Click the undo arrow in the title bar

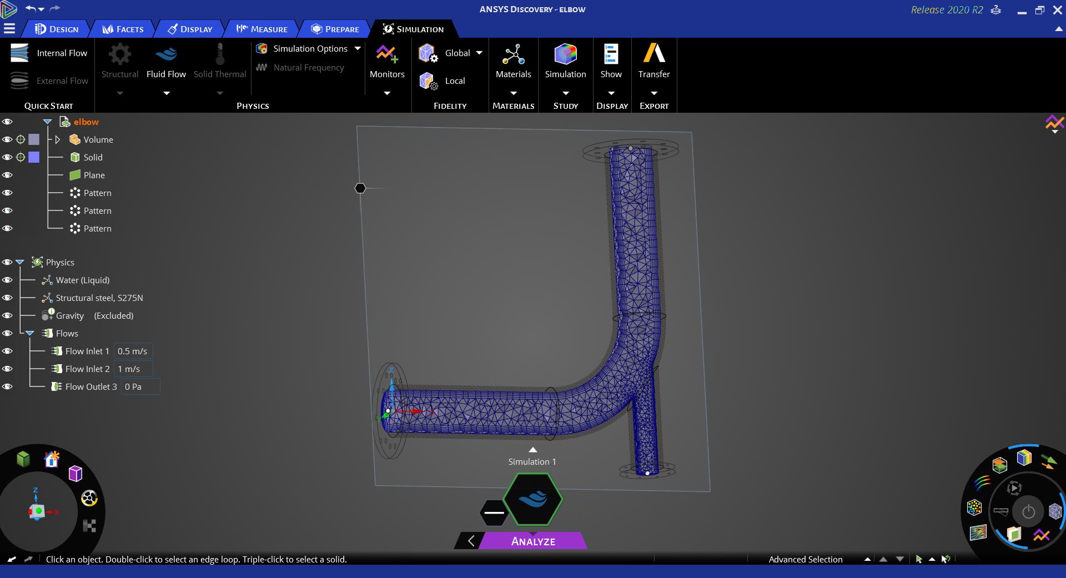click(31, 8)
